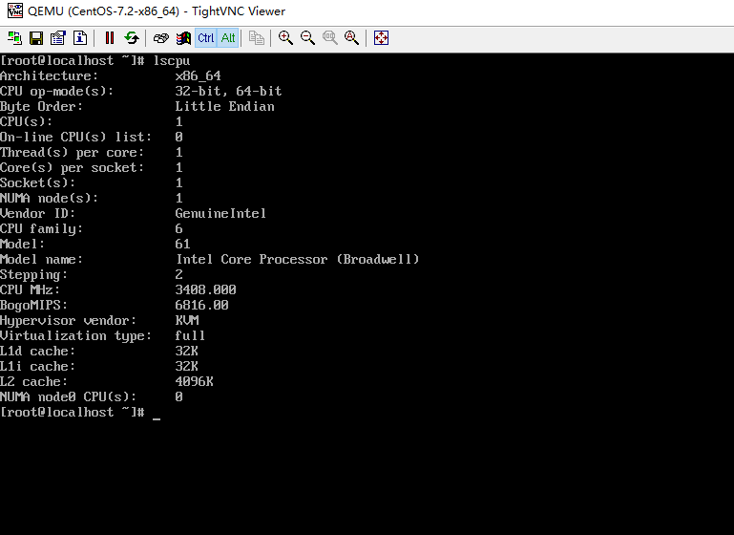Click the 'Core(s) per socket:' label

tap(73, 168)
